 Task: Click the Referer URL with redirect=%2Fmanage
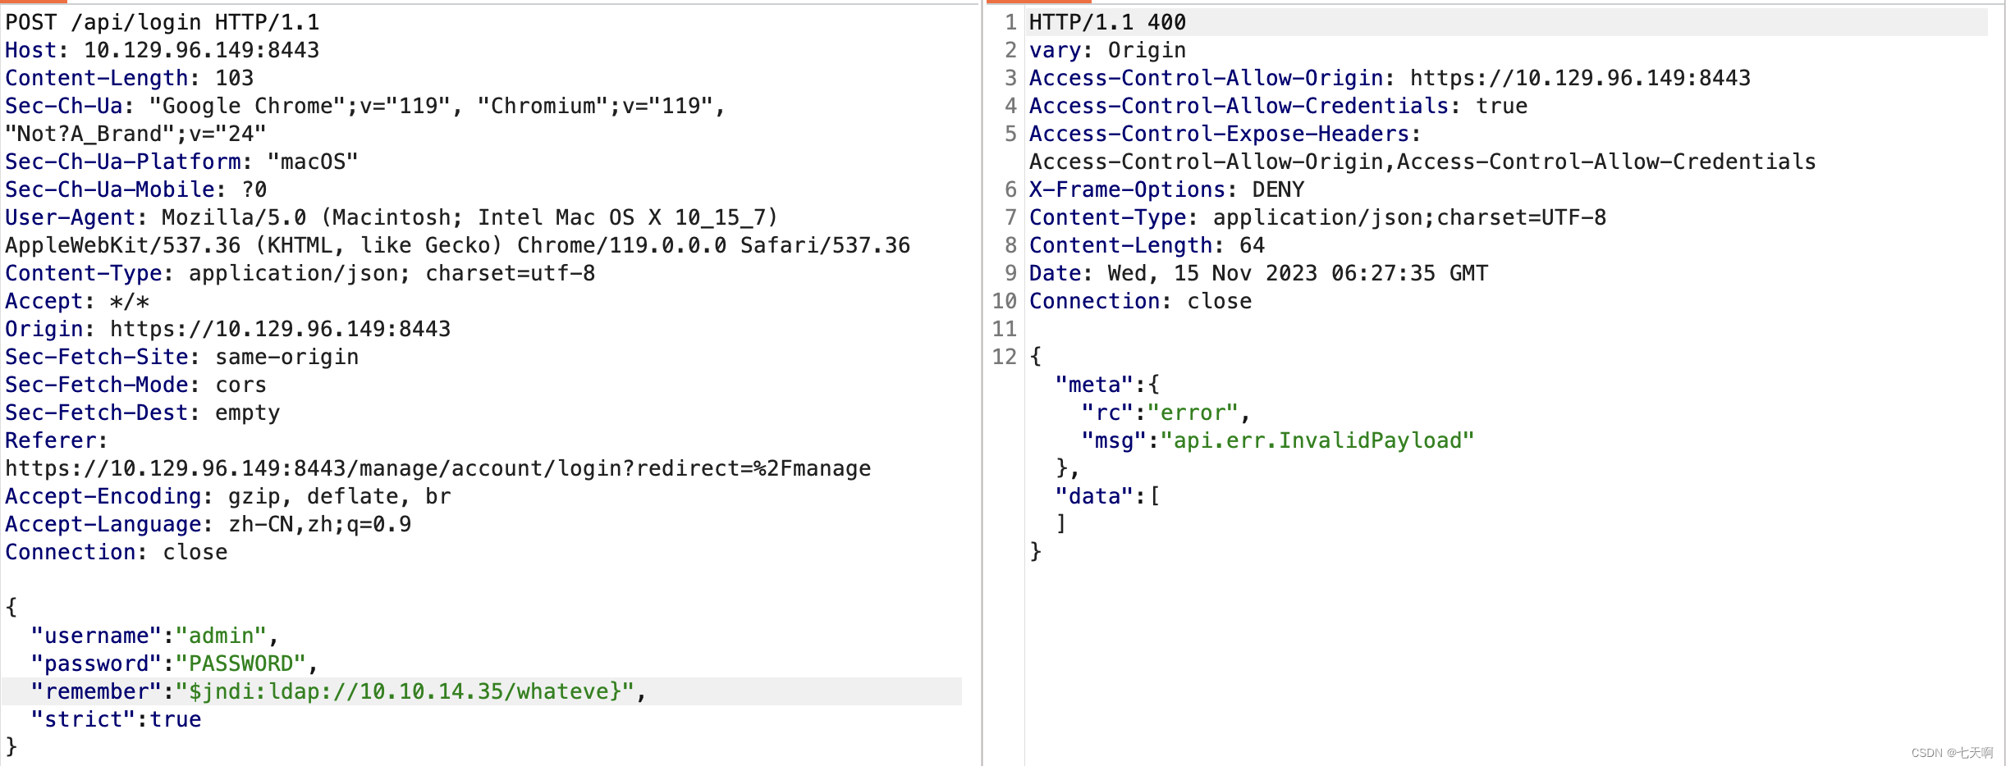click(438, 468)
